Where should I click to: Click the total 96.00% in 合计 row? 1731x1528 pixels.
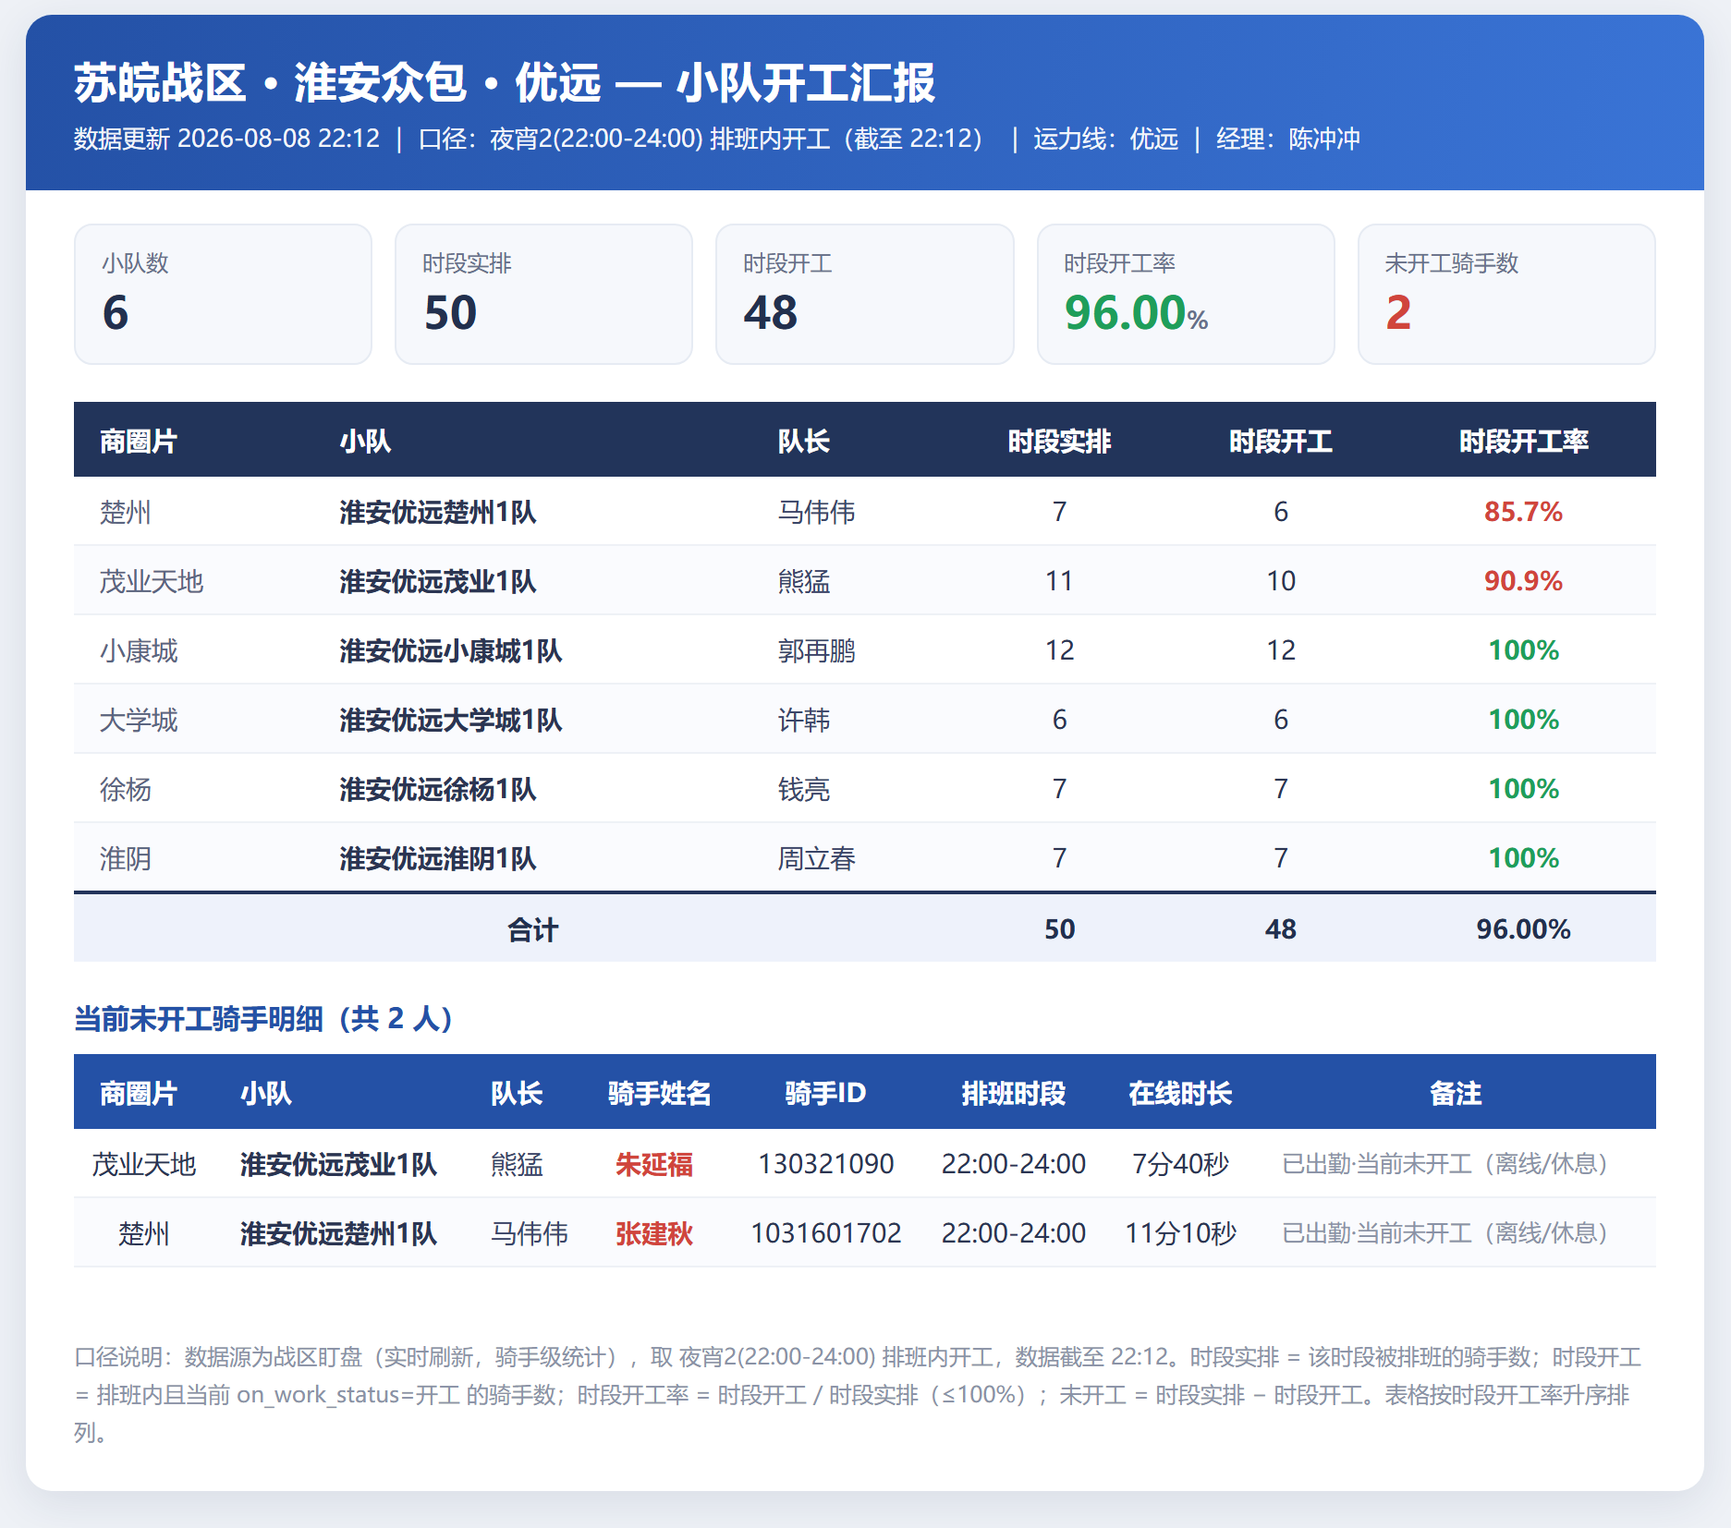point(1523,929)
